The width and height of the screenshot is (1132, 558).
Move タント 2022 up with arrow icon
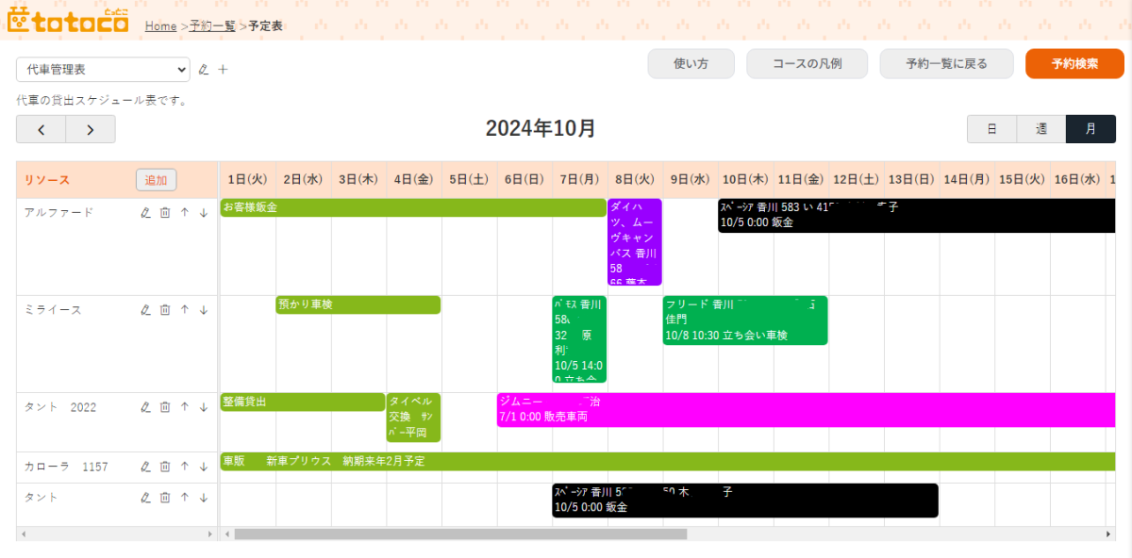pos(185,407)
